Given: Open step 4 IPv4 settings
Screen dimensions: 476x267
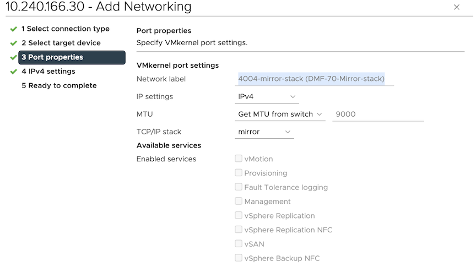Looking at the screenshot, I should tap(48, 72).
